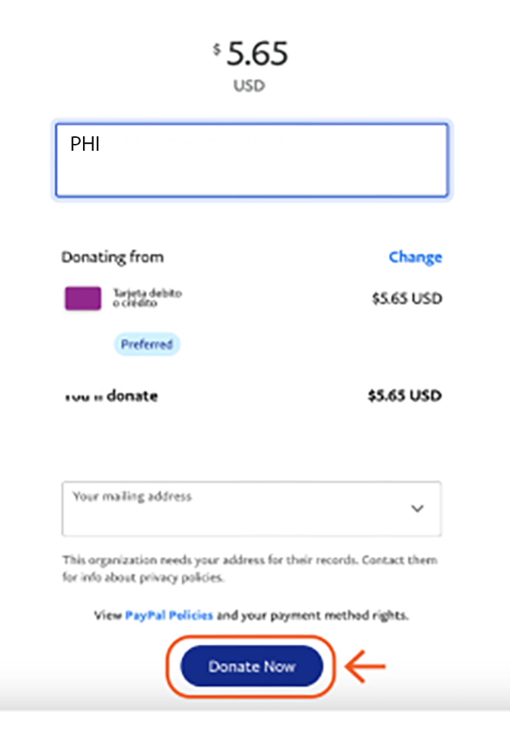Expand the mailing address chevron
This screenshot has width=510, height=731.
click(417, 509)
